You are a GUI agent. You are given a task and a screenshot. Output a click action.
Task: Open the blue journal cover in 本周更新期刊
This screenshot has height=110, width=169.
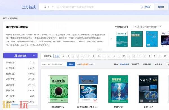pos(152,39)
